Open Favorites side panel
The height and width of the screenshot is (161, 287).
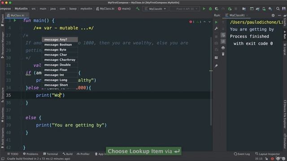point(3,114)
